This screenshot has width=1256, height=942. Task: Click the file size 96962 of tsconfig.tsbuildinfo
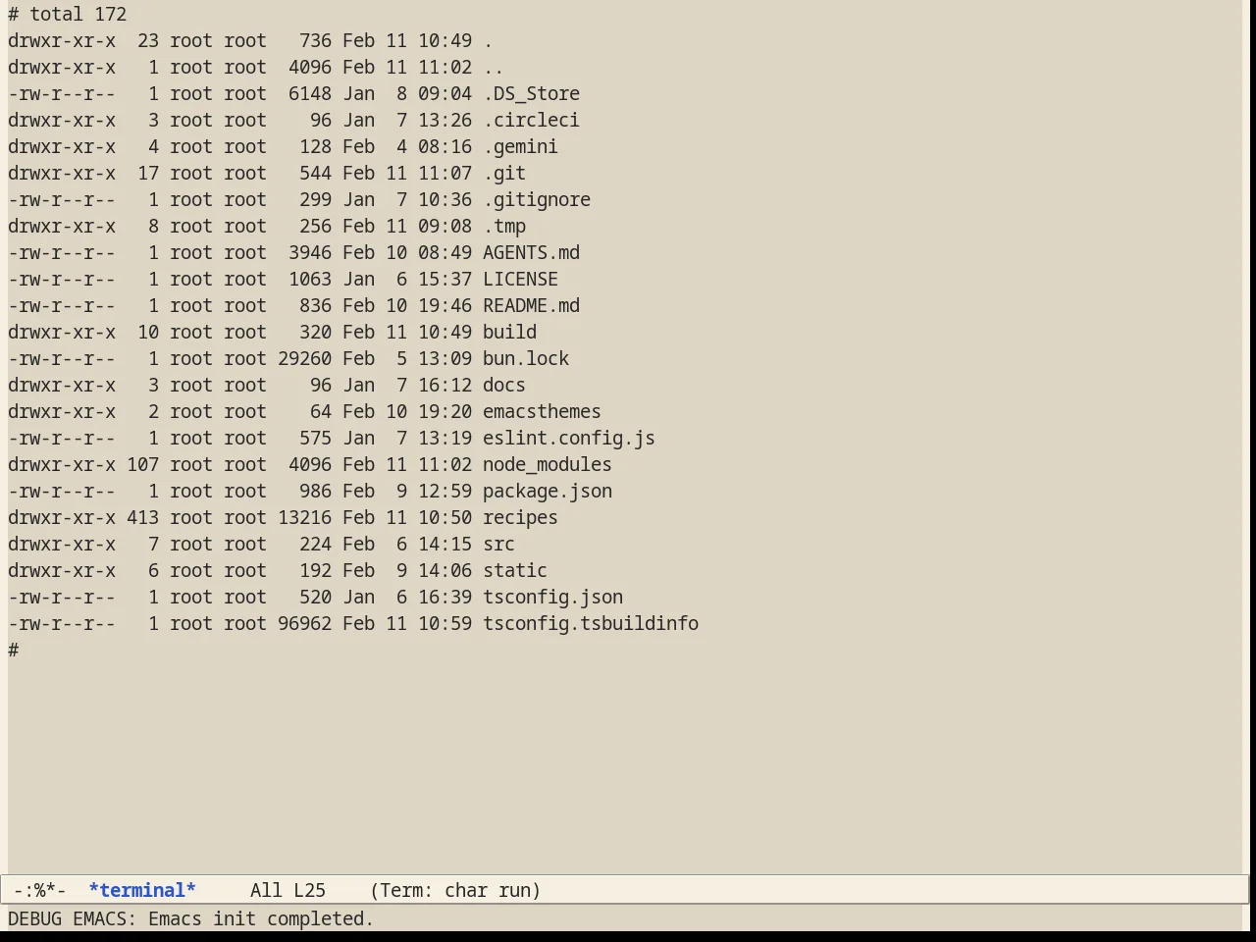(x=304, y=623)
